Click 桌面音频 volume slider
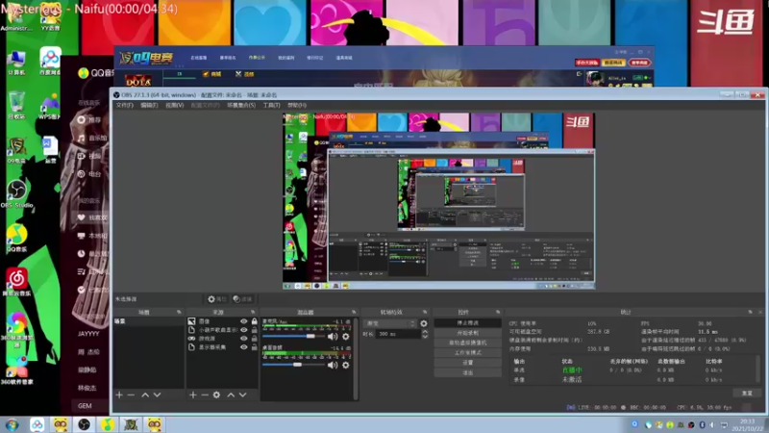769x433 pixels. click(x=293, y=365)
